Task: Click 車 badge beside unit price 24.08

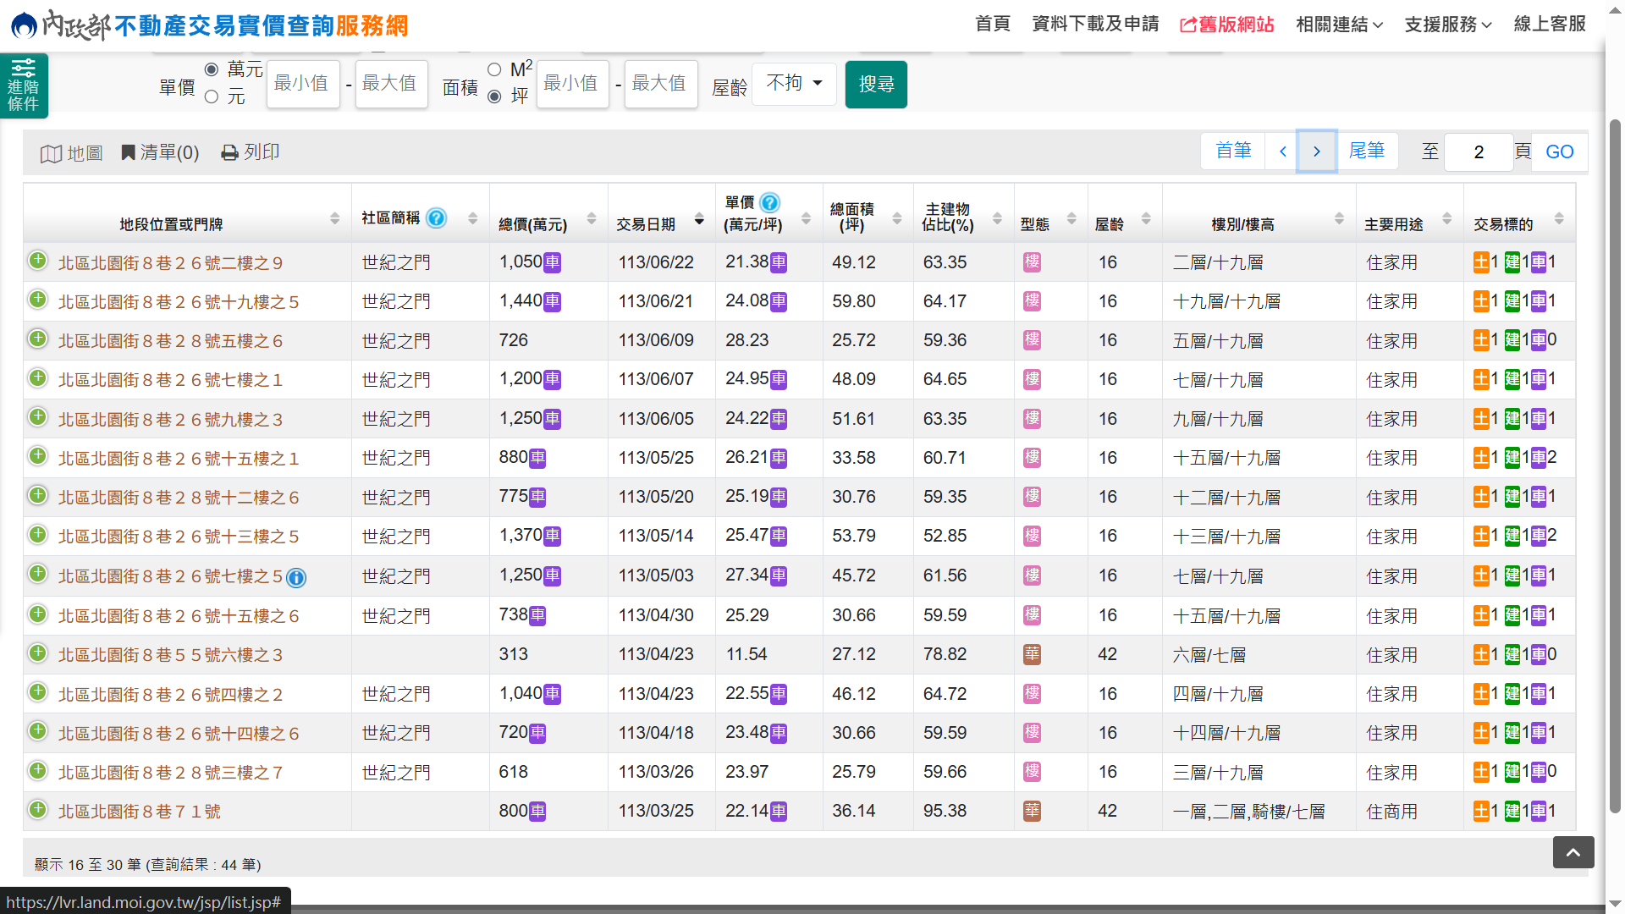Action: pos(779,301)
